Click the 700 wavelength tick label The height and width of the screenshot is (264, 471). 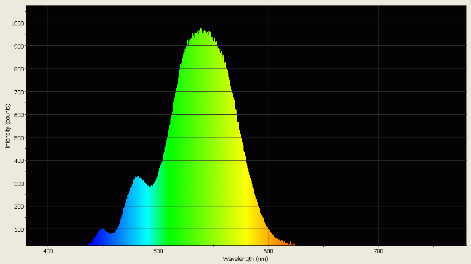378,250
